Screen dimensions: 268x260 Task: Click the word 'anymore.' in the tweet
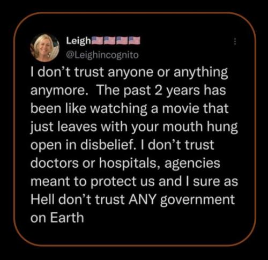coord(57,91)
